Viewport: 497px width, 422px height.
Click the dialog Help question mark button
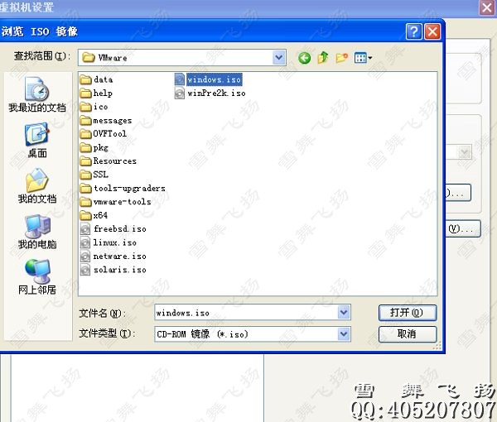[x=414, y=31]
